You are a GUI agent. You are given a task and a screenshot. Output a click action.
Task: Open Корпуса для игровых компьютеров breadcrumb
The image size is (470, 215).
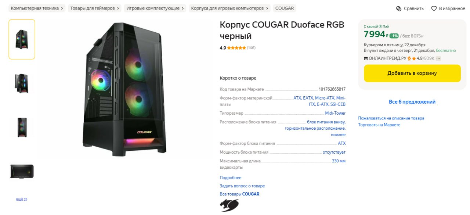[229, 8]
